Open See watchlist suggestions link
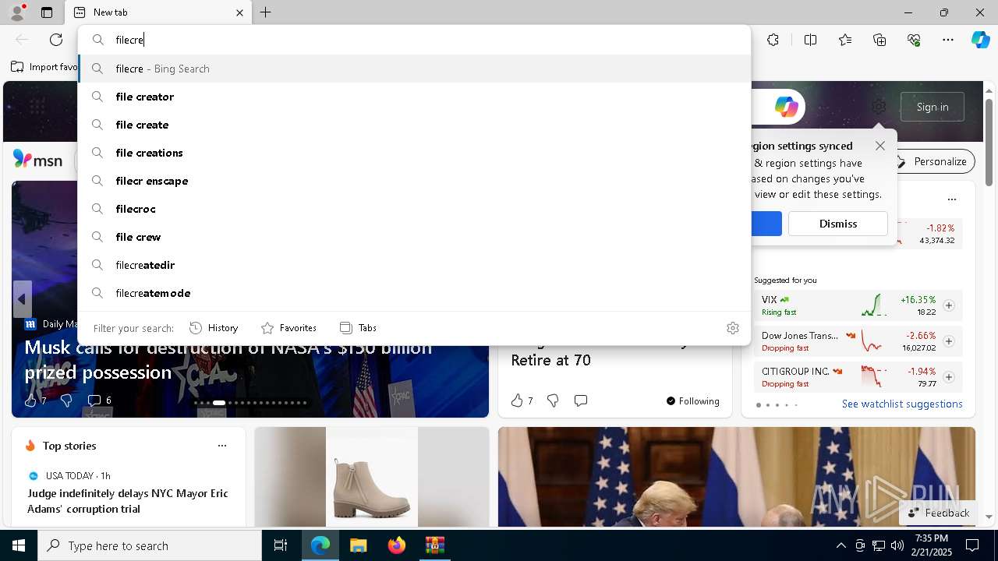 902,404
